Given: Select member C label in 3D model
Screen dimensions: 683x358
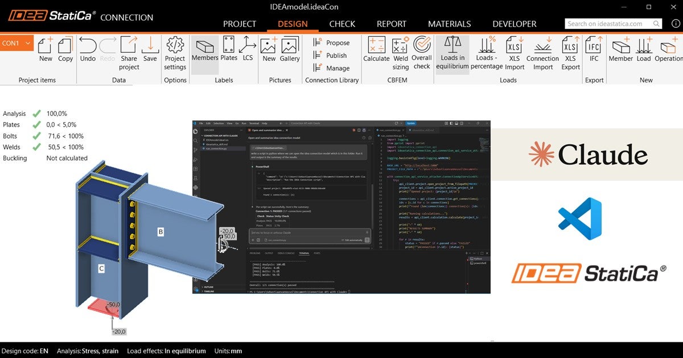Looking at the screenshot, I should point(101,268).
